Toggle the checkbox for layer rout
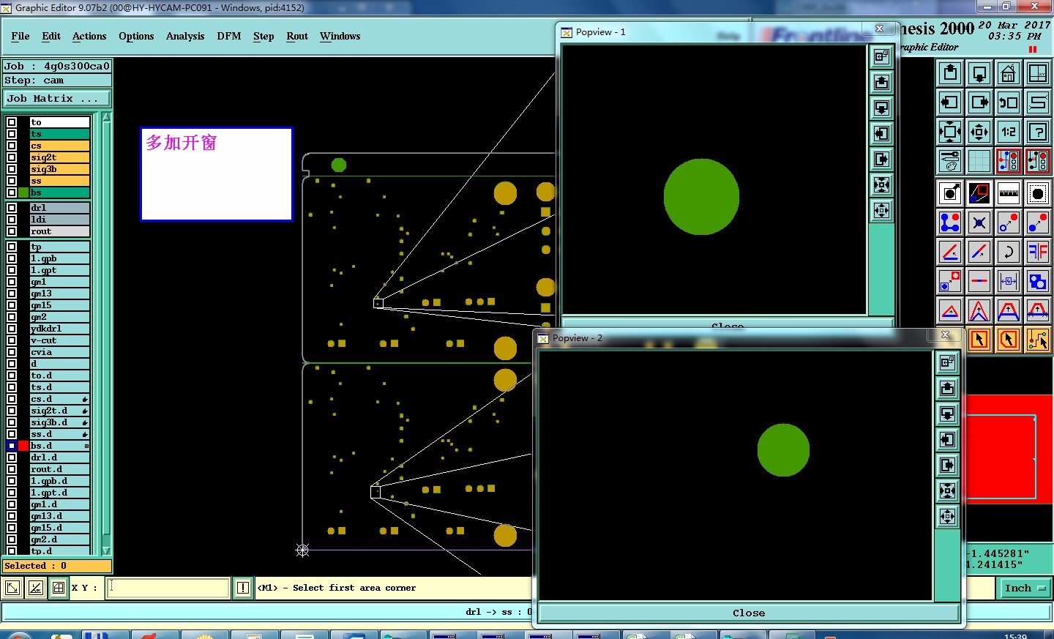Image resolution: width=1054 pixels, height=639 pixels. point(12,231)
